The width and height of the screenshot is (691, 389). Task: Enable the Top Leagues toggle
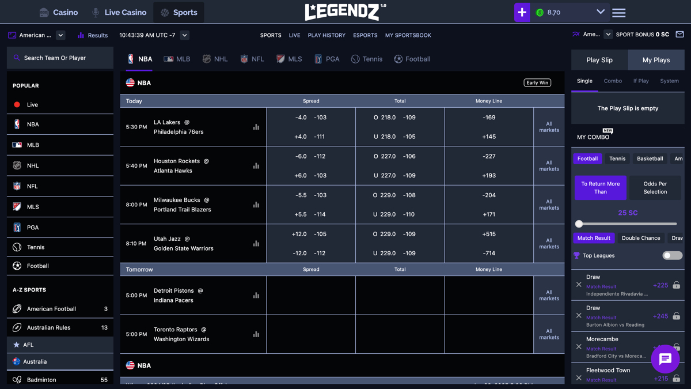[x=672, y=255]
